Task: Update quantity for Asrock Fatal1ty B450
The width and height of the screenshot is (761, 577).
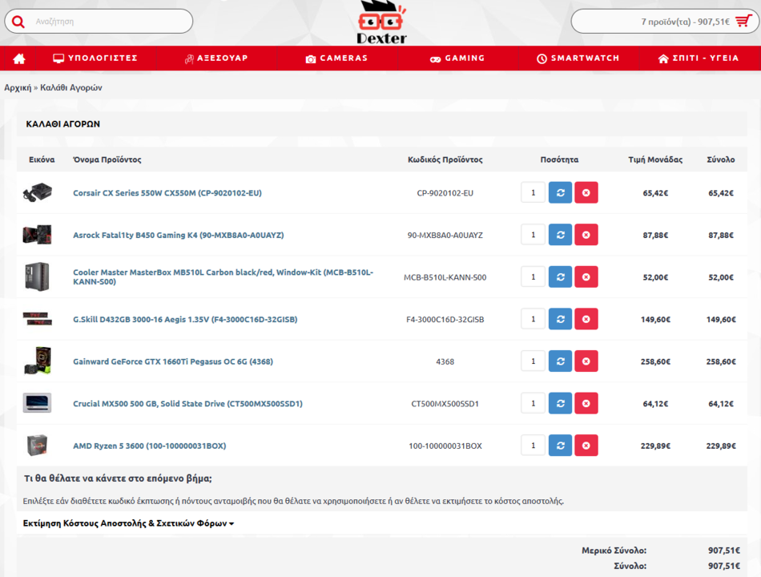Action: (560, 235)
